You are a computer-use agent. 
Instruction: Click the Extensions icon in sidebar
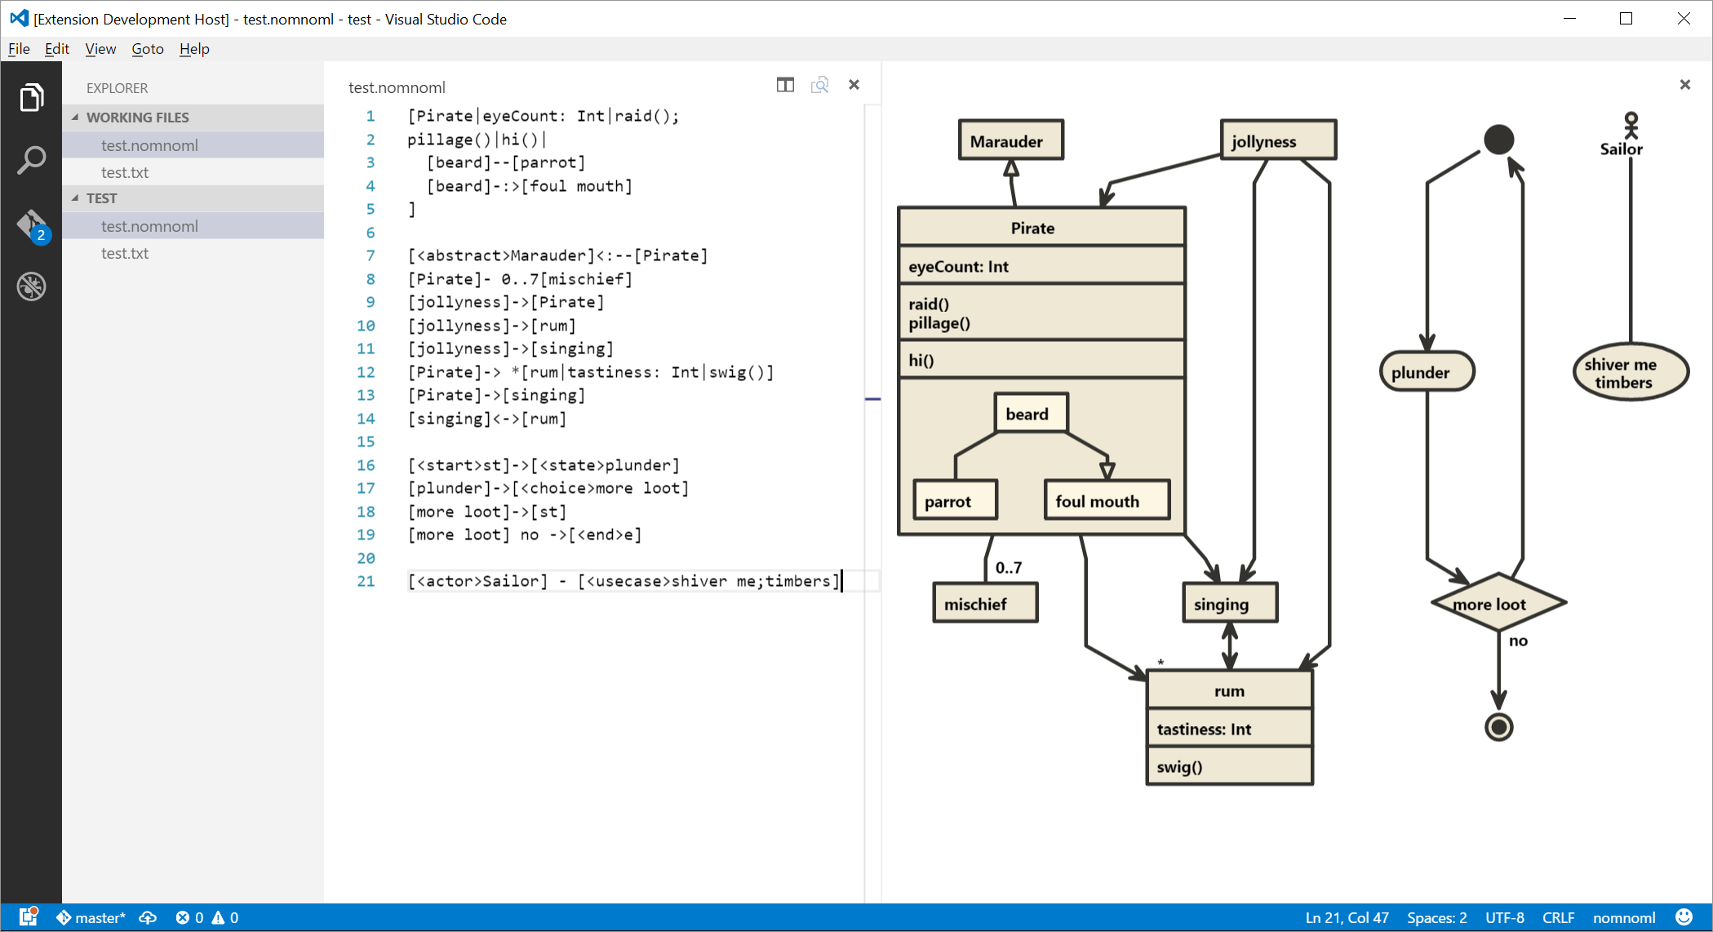[31, 285]
